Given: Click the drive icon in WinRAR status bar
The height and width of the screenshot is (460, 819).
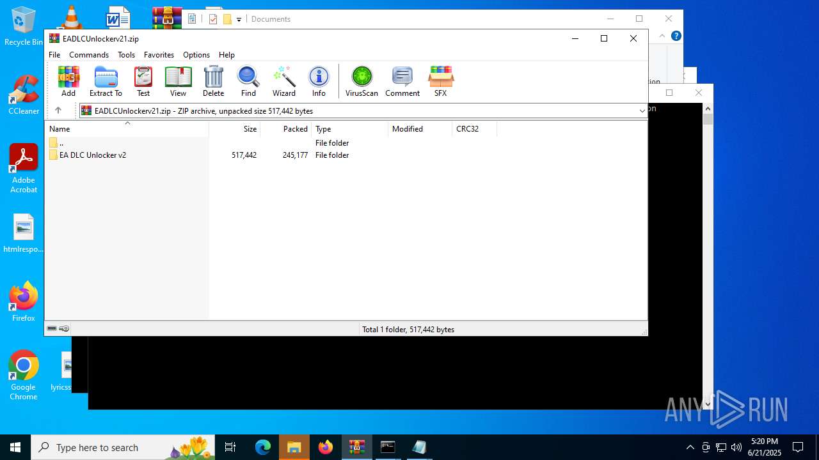Looking at the screenshot, I should (52, 328).
